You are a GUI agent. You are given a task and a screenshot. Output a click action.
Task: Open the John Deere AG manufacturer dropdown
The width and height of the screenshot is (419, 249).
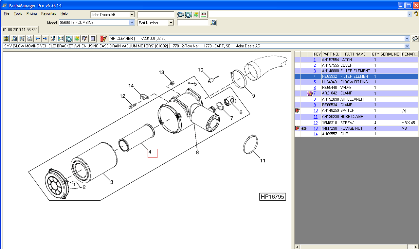coord(132,15)
